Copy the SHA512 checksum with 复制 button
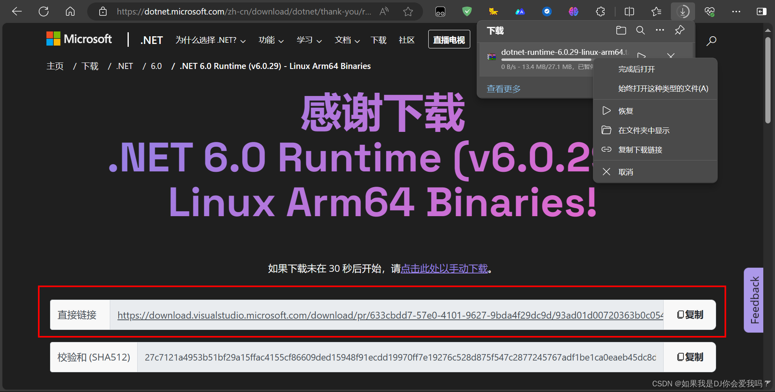Viewport: 775px width, 392px height. click(689, 357)
